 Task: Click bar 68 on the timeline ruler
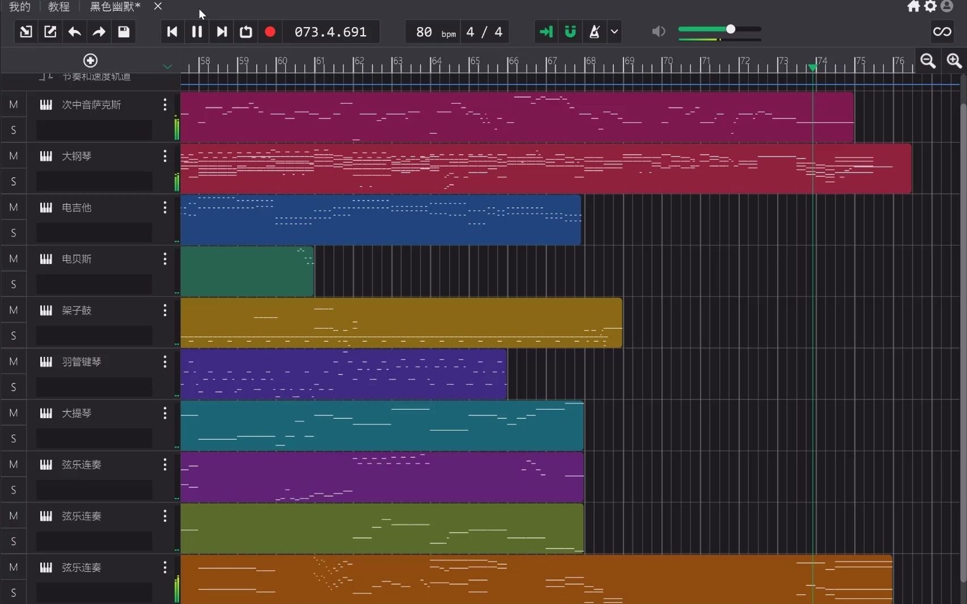591,61
